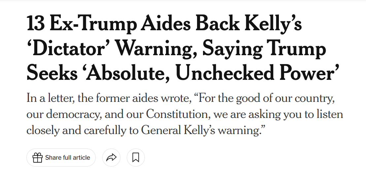Click the word 'Constitution' in the summary

[x=177, y=114]
